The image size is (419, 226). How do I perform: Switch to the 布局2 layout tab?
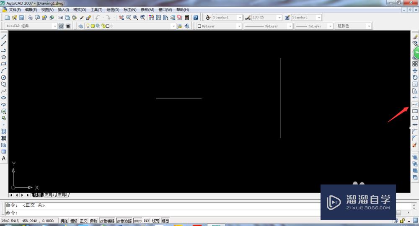(63, 195)
